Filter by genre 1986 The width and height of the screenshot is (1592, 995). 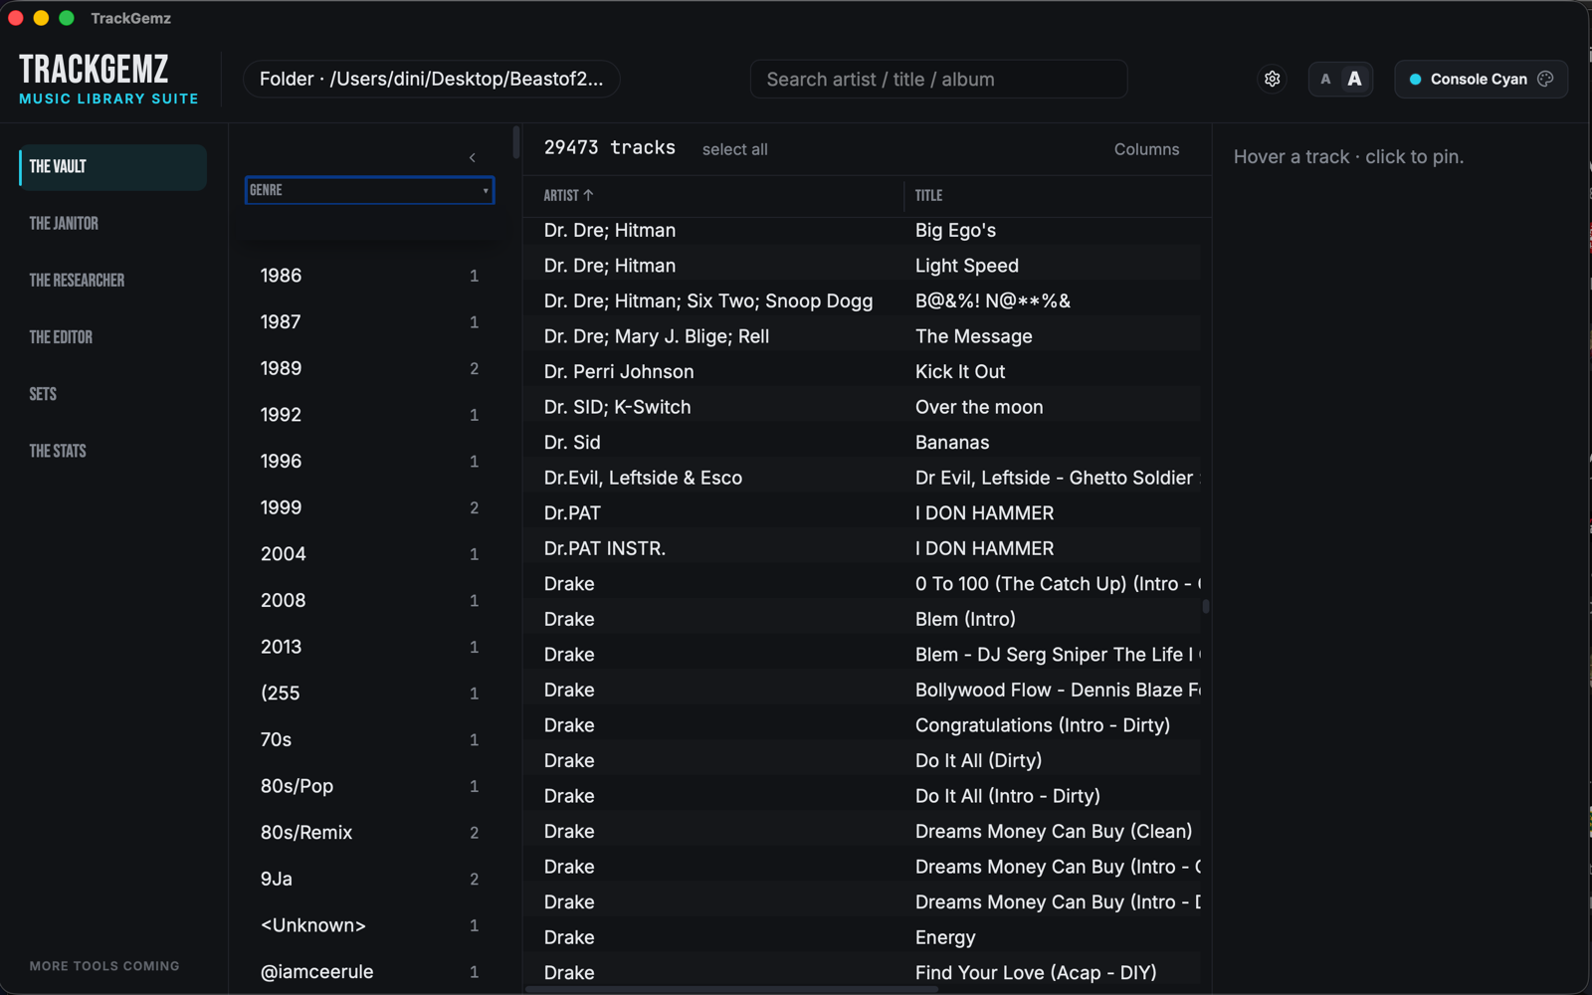pos(369,276)
